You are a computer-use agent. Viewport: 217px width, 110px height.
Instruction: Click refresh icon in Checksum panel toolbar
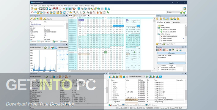47,77
